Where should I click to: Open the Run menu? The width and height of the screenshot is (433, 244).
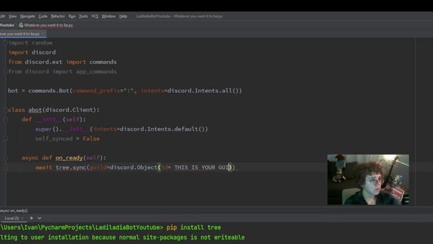[72, 16]
